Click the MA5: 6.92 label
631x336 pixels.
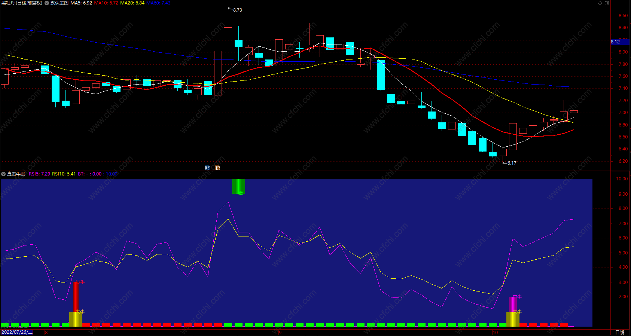tap(81, 3)
